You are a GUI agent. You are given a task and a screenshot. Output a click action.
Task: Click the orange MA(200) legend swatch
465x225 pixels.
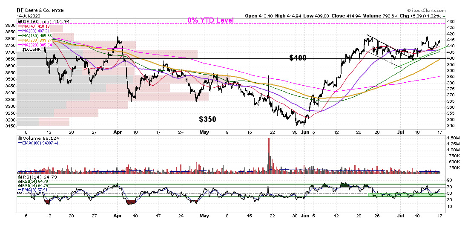20,40
